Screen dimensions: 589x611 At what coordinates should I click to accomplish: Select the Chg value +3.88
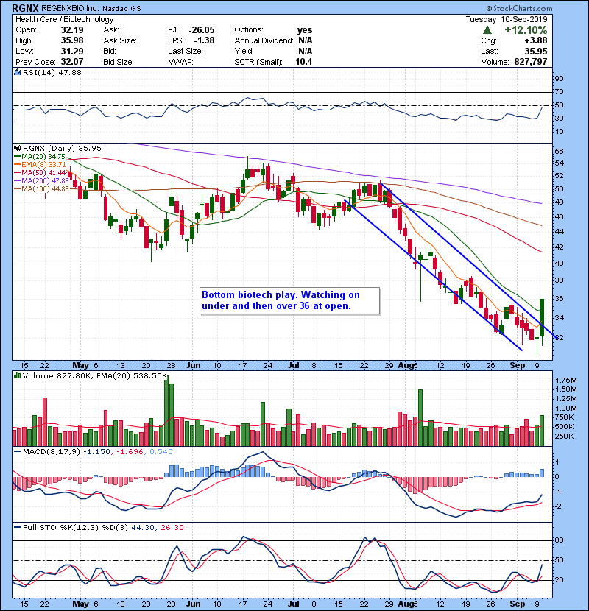click(536, 40)
